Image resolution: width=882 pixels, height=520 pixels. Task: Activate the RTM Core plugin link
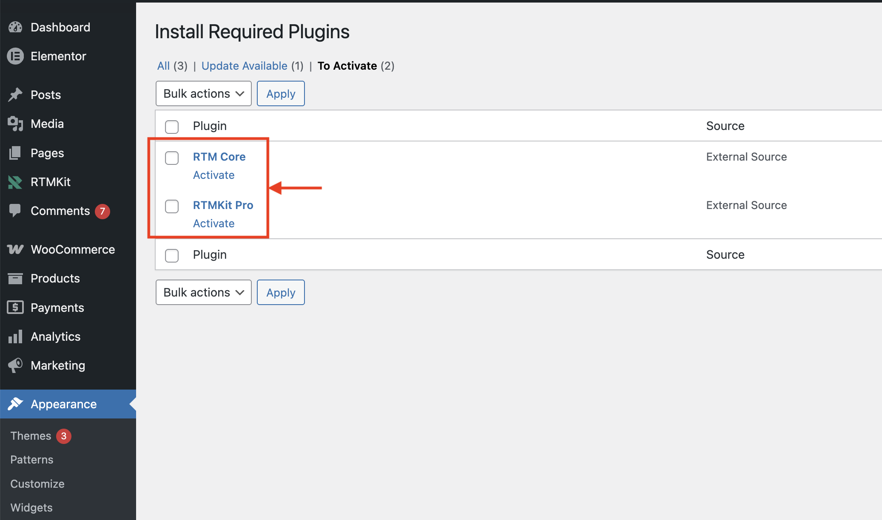(213, 175)
